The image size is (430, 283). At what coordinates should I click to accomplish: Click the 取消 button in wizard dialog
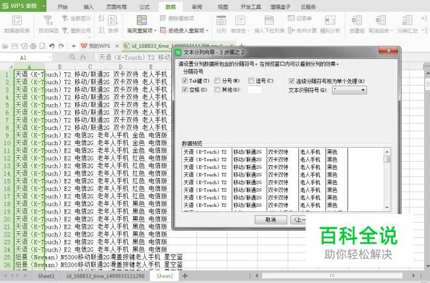(x=271, y=220)
